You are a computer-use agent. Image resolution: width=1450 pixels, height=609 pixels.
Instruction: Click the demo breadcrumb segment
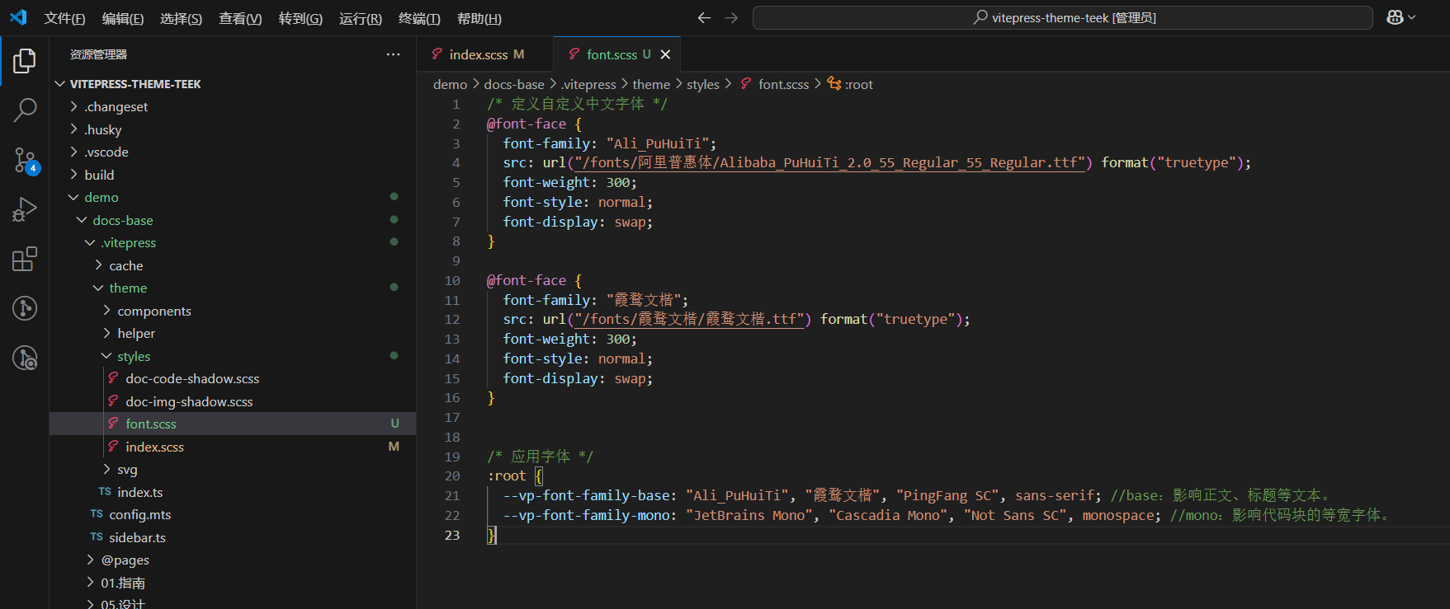coord(450,84)
